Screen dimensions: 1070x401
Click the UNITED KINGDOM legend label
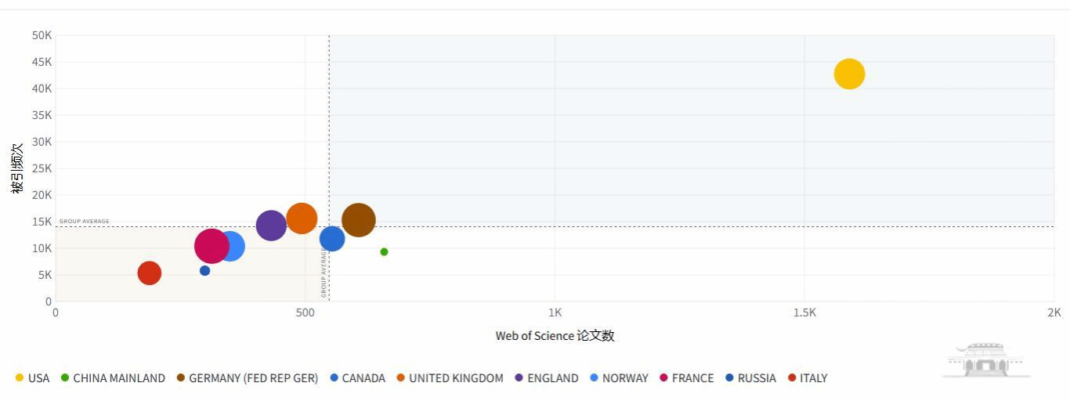click(456, 378)
